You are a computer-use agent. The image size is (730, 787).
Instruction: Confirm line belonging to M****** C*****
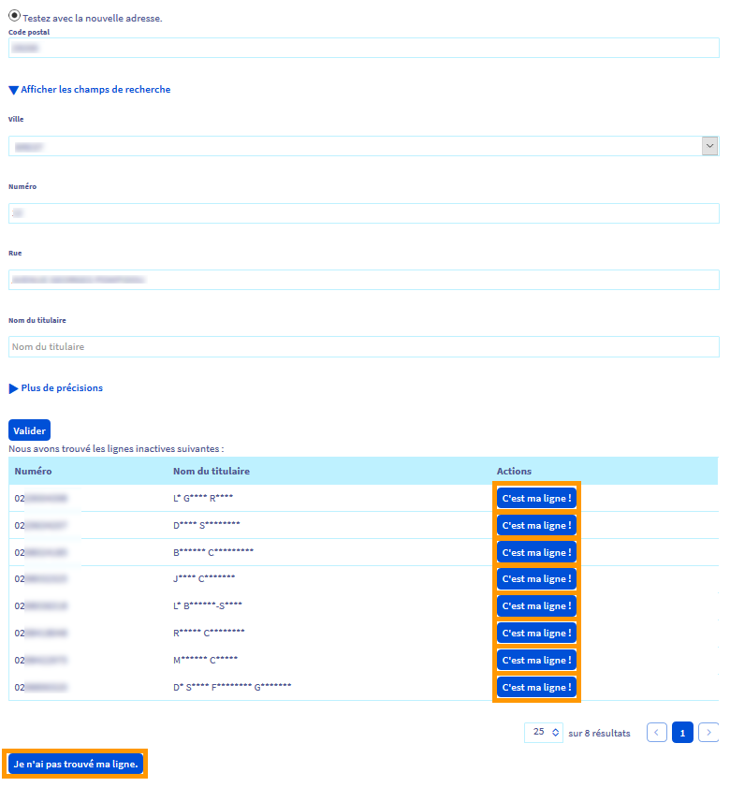pyautogui.click(x=536, y=661)
